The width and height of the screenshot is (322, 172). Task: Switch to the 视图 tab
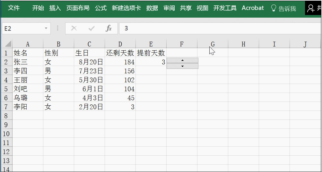click(202, 8)
